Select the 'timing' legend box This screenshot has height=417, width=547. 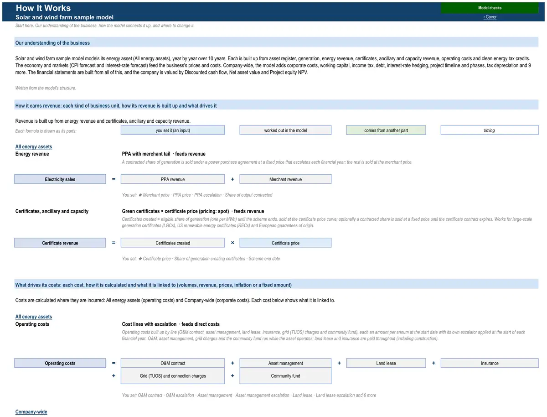[490, 130]
